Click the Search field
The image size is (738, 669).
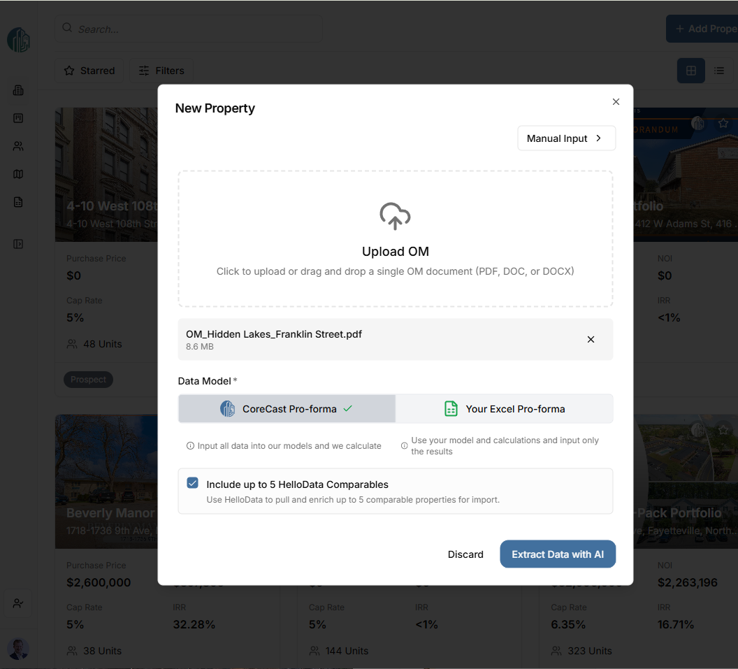[189, 29]
